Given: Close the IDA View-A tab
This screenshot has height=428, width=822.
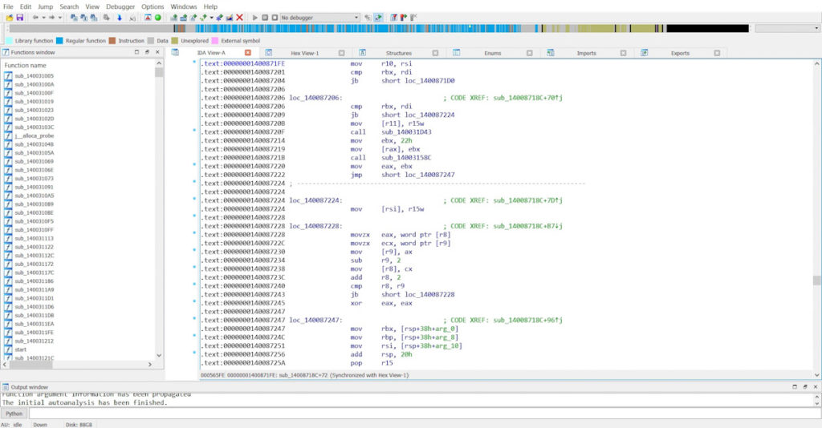Looking at the screenshot, I should point(248,53).
